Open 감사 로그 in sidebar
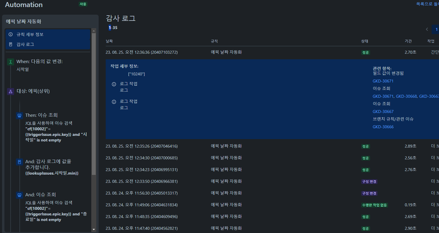439x233 pixels. (47, 44)
